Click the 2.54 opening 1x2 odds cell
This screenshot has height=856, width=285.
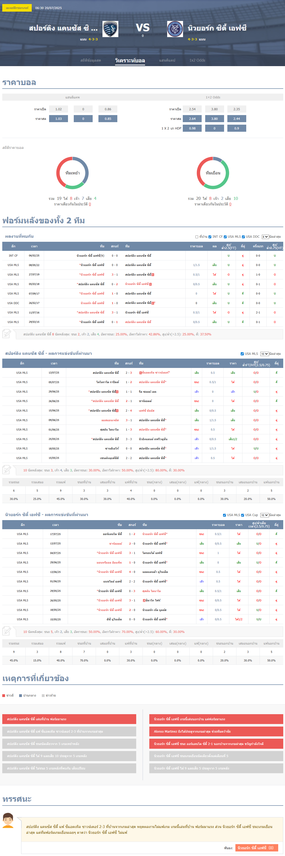point(192,109)
